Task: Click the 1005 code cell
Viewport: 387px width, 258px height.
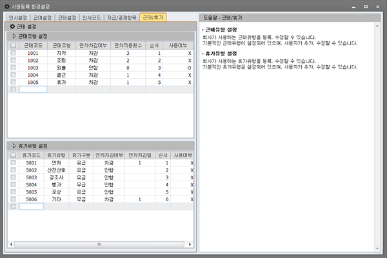Action: [x=33, y=82]
